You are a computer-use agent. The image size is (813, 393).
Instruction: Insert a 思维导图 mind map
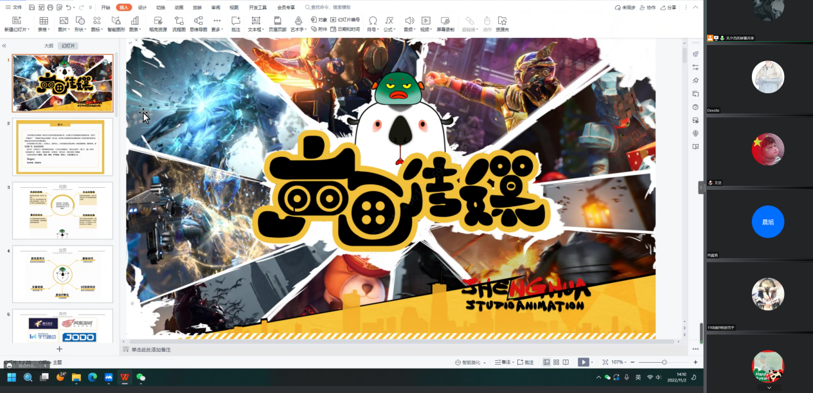coord(199,24)
